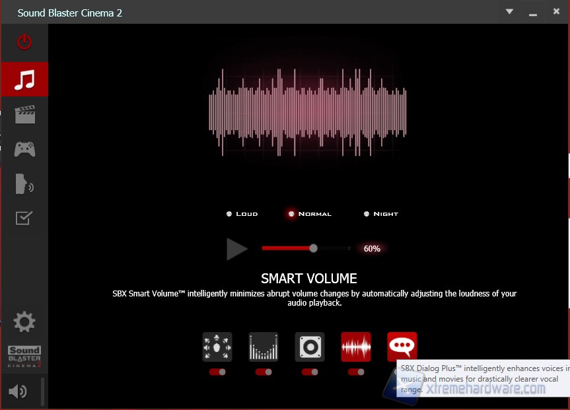Viewport: 570px width, 410px height.
Task: Open the Voice profile icon
Action: (24, 184)
